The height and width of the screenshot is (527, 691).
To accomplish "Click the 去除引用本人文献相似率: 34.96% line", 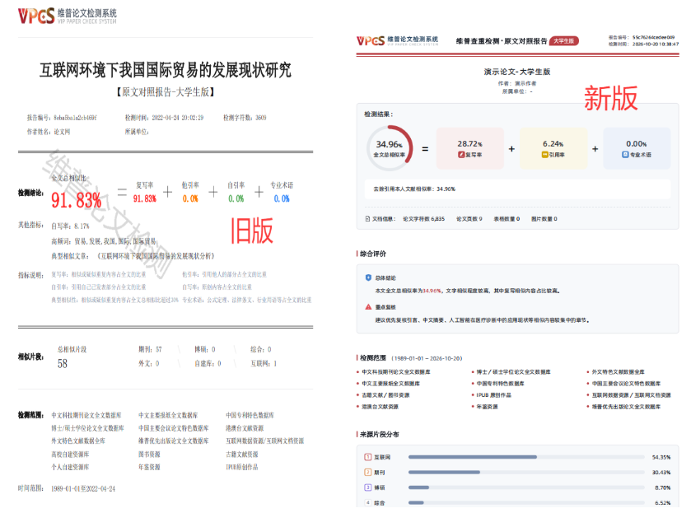I will [x=414, y=189].
